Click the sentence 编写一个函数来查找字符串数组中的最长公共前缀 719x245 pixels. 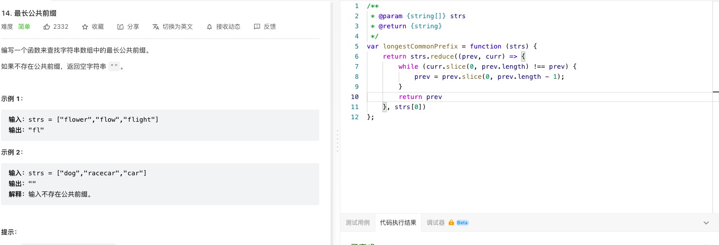[76, 51]
